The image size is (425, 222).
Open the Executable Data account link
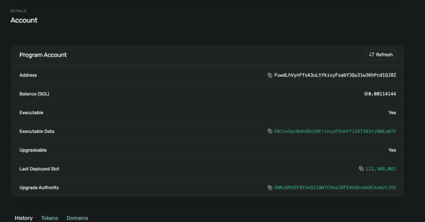[x=335, y=132]
